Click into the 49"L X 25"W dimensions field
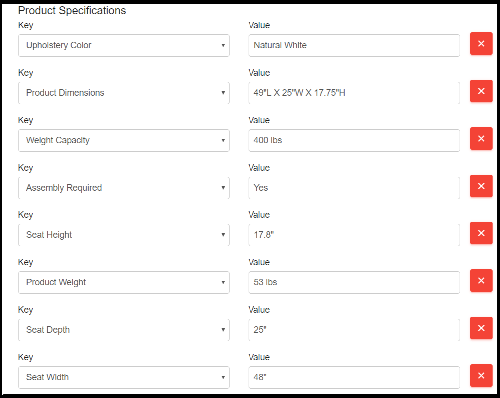 pos(354,93)
